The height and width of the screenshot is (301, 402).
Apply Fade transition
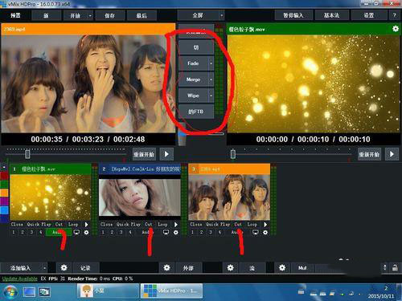tap(193, 63)
